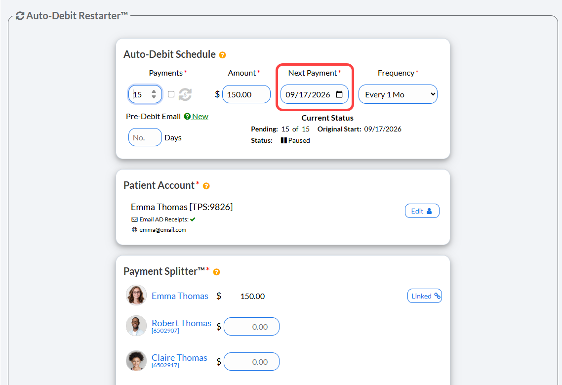
Task: Click the Auto-Debit Schedule help icon
Action: [222, 55]
